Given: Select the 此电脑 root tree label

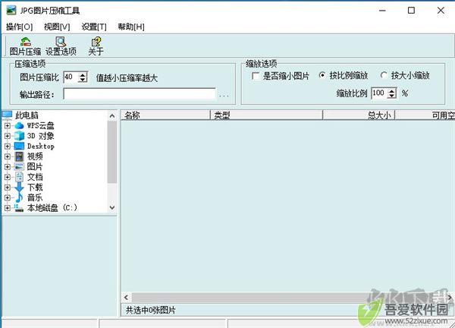Looking at the screenshot, I should (x=27, y=115).
